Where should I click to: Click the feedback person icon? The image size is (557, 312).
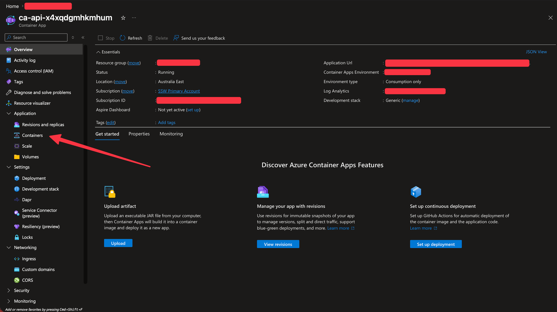point(176,38)
